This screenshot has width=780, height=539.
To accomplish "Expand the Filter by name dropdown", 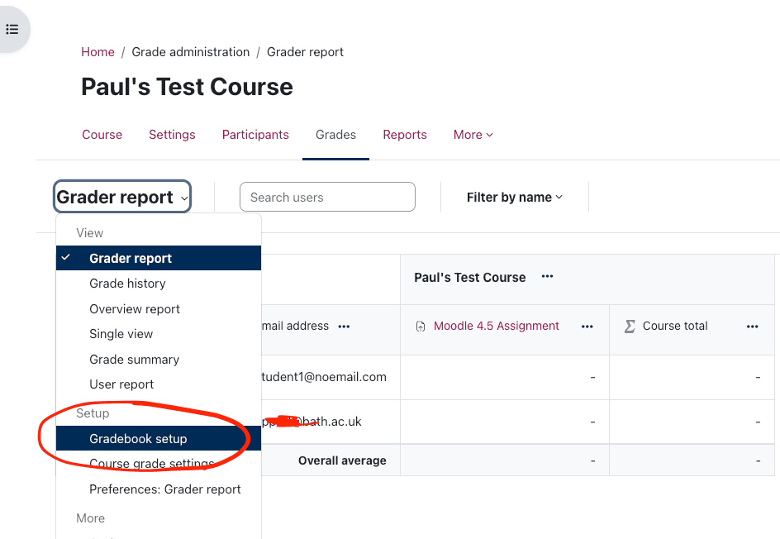I will [x=514, y=198].
